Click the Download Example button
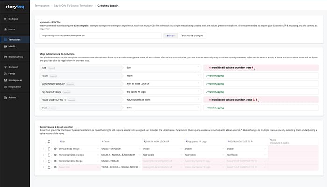Viewport: 327px width, 187px height. pos(192,36)
